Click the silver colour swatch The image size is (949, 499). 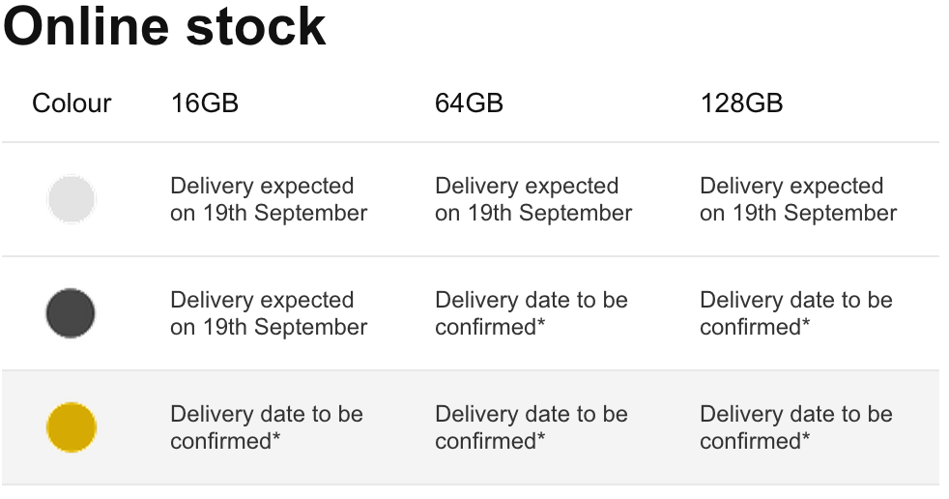tap(72, 199)
